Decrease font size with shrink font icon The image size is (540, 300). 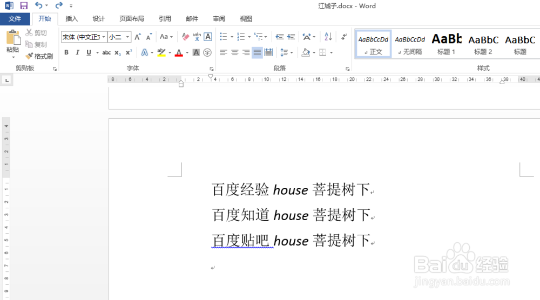tap(149, 37)
